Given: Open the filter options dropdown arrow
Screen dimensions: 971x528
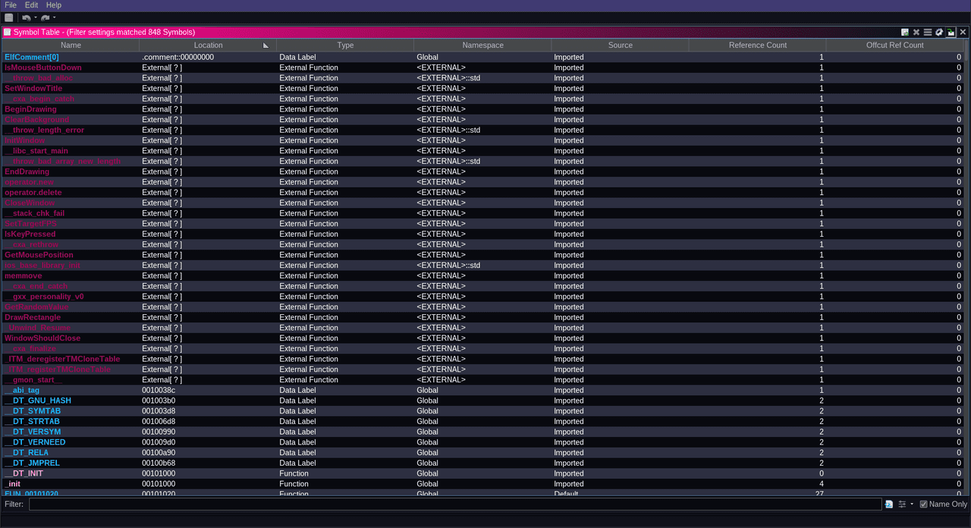Looking at the screenshot, I should [x=912, y=504].
